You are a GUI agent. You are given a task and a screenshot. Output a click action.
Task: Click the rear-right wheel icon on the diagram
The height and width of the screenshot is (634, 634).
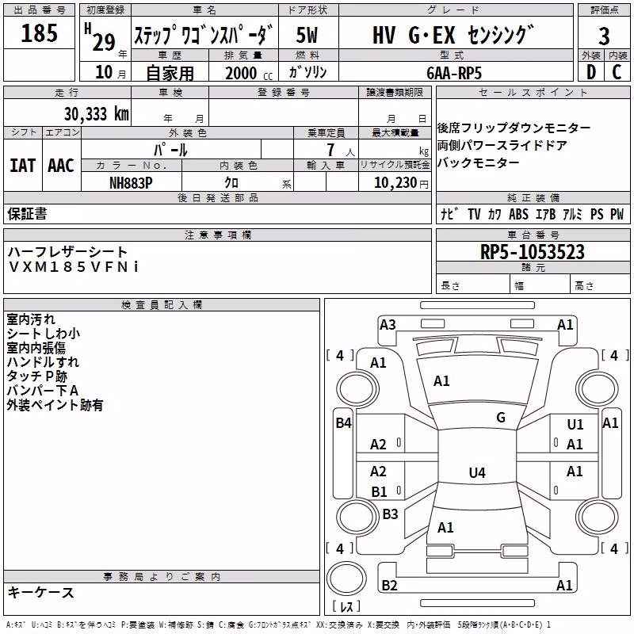click(x=598, y=517)
